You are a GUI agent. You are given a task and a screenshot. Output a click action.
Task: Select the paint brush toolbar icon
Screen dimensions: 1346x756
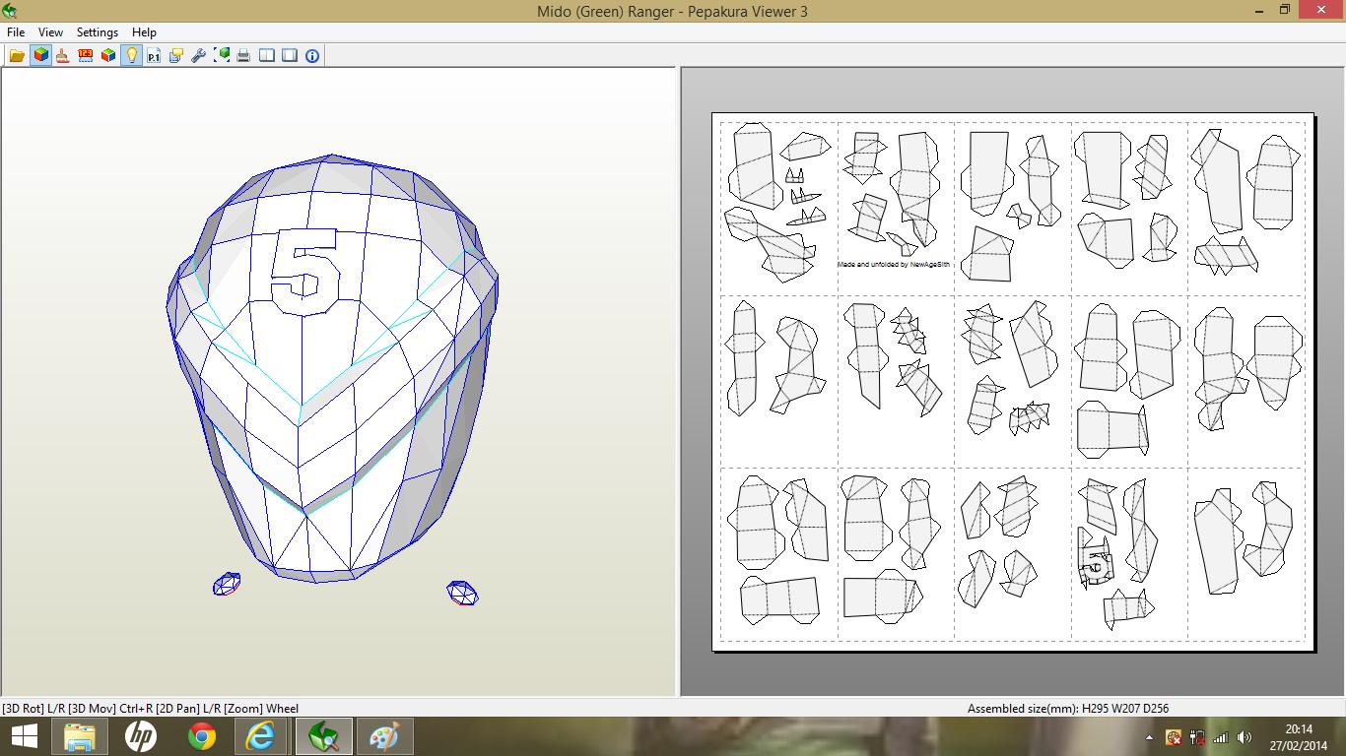pyautogui.click(x=63, y=56)
